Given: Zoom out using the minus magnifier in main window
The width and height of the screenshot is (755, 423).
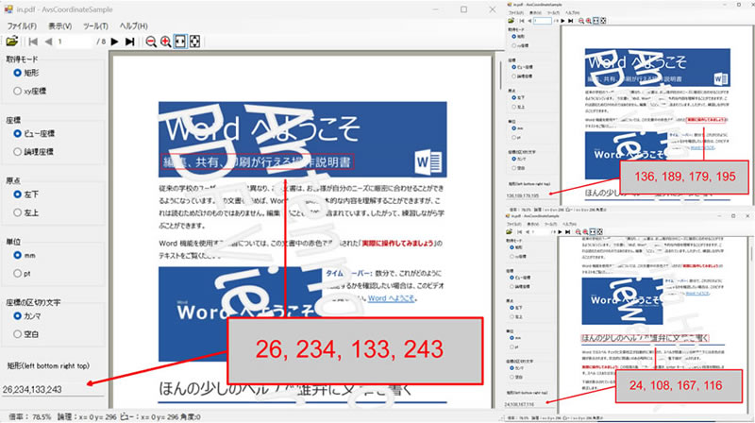Looking at the screenshot, I should (x=151, y=42).
